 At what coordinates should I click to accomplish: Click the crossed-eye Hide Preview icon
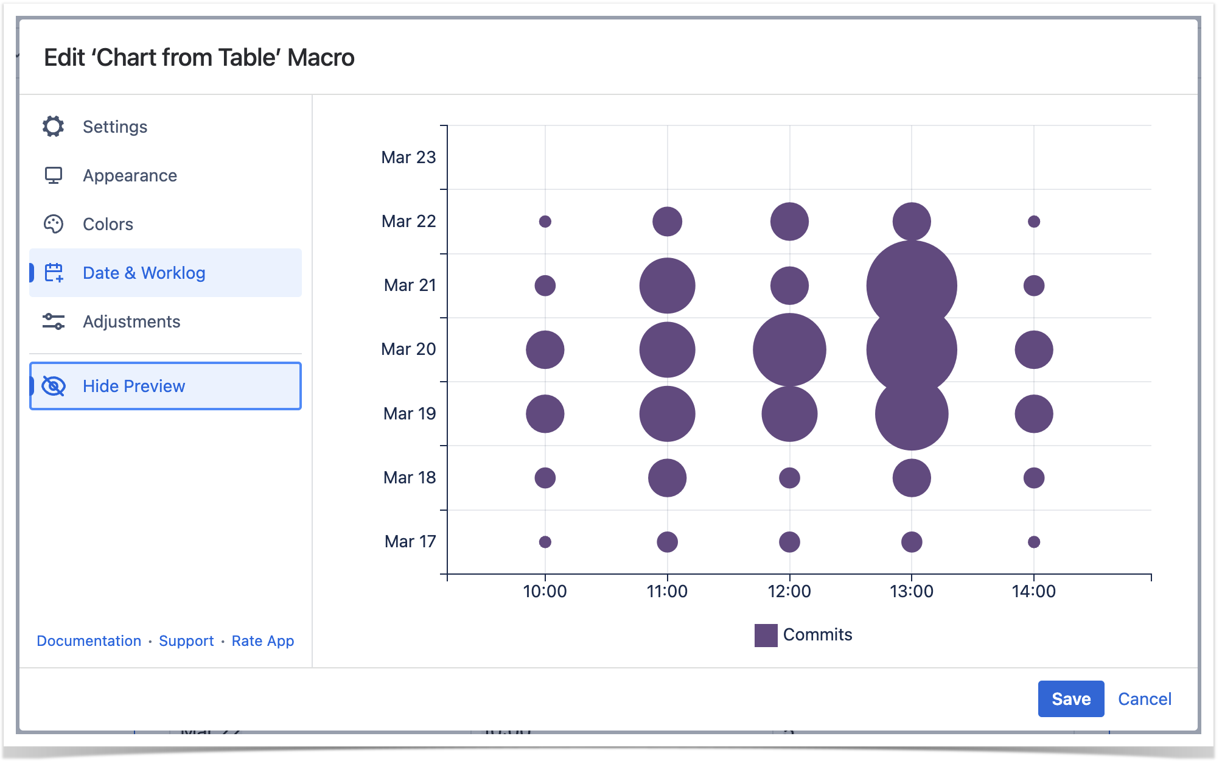click(54, 386)
